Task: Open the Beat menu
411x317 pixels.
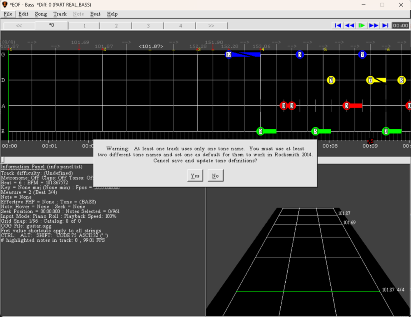Action: point(95,14)
